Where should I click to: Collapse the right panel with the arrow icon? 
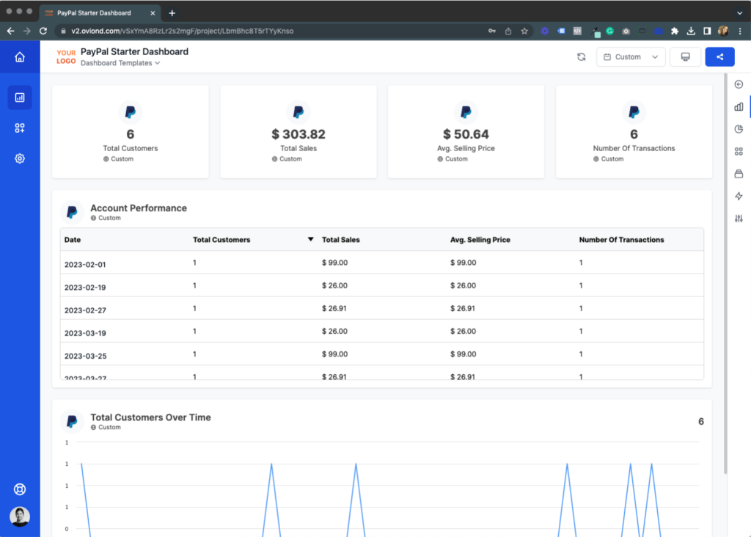click(x=739, y=84)
